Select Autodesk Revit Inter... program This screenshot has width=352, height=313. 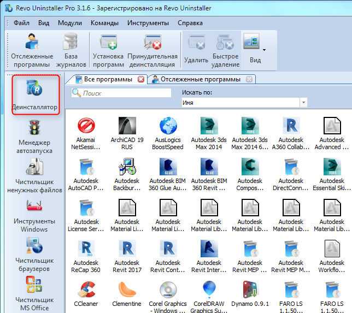[209, 257]
